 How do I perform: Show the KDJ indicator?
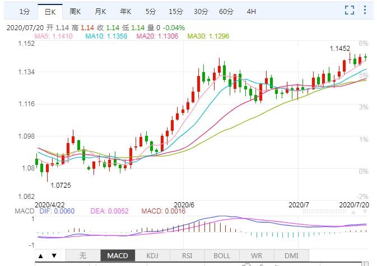(152, 256)
